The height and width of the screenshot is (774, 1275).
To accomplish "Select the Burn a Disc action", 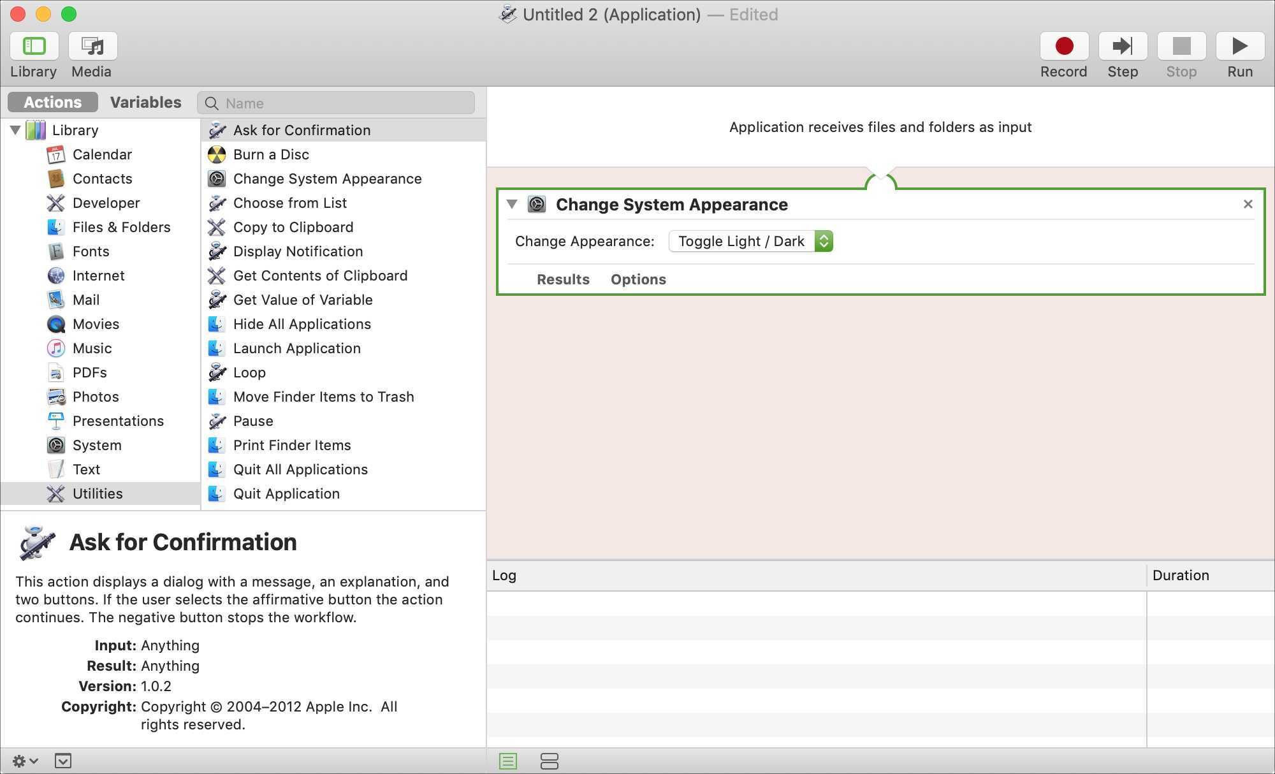I will click(271, 154).
